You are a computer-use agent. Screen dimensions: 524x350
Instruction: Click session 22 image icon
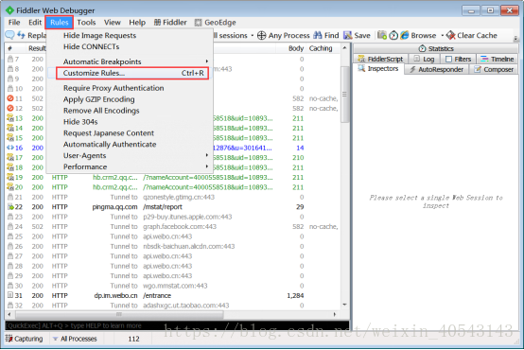tap(10, 207)
